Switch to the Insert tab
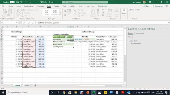This screenshot has width=170, height=95. pyautogui.click(x=19, y=6)
